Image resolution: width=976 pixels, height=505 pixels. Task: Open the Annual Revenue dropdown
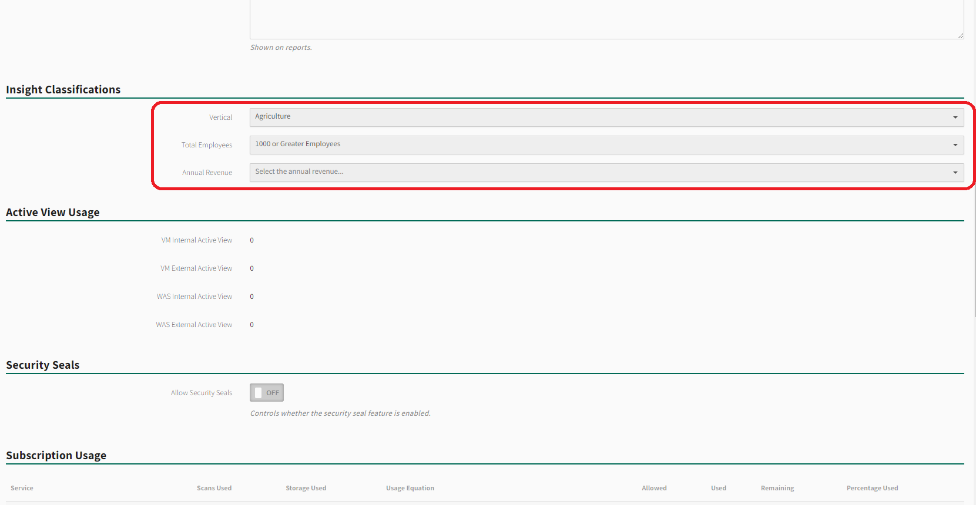coord(606,172)
